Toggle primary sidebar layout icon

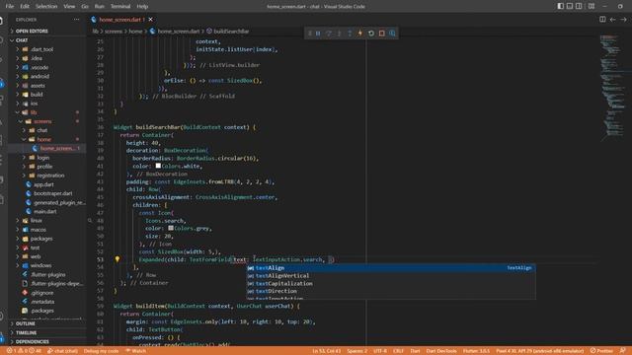(560, 6)
